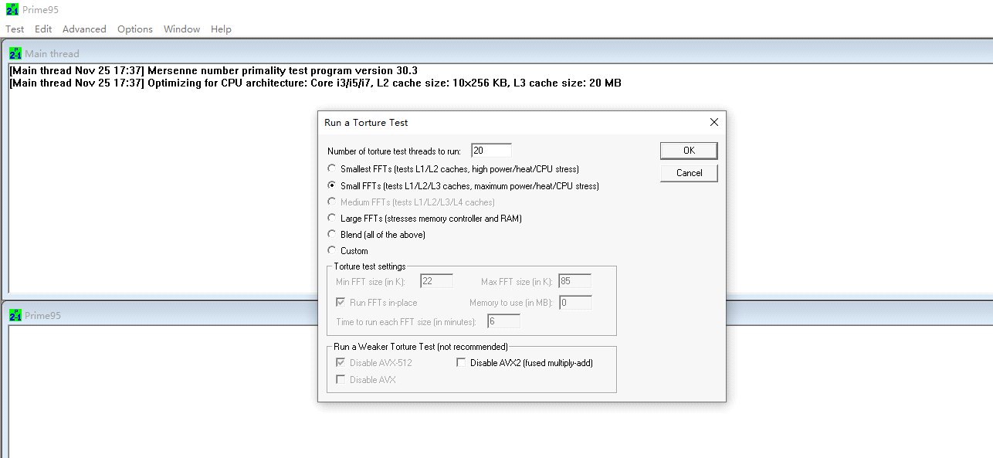
Task: Click the Max FFT size field
Action: coord(574,280)
